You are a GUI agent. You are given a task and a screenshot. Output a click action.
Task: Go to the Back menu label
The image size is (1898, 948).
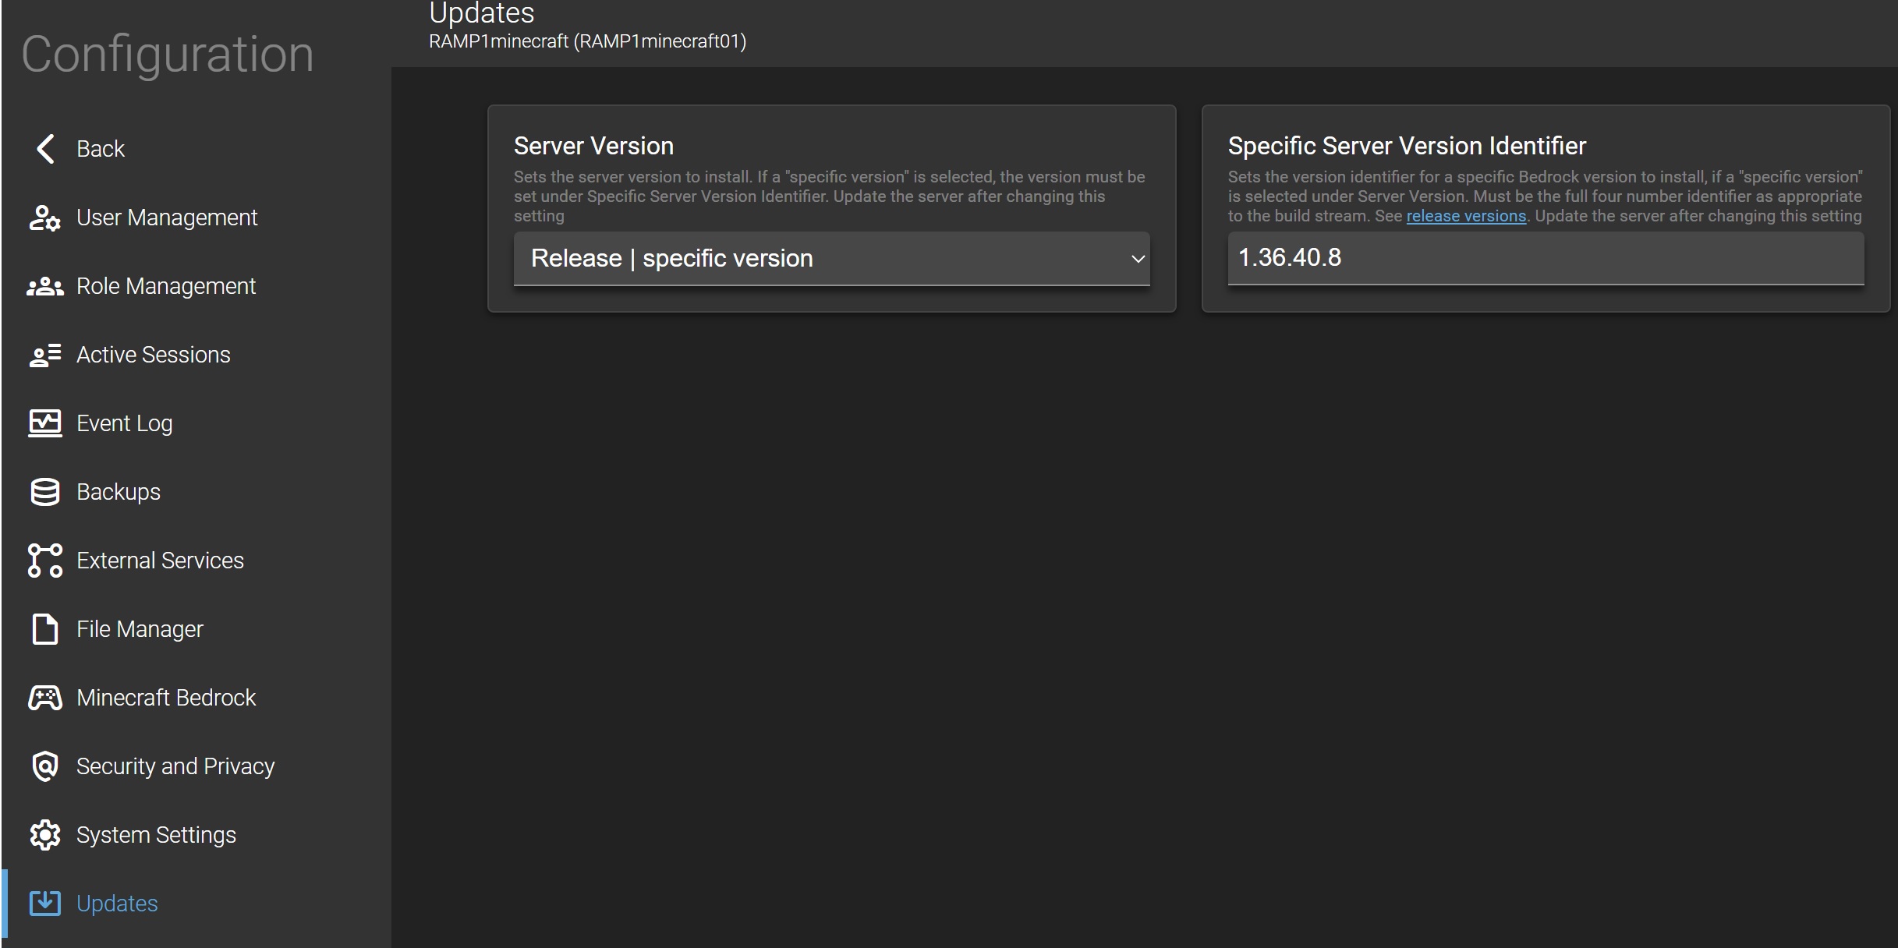click(x=101, y=149)
